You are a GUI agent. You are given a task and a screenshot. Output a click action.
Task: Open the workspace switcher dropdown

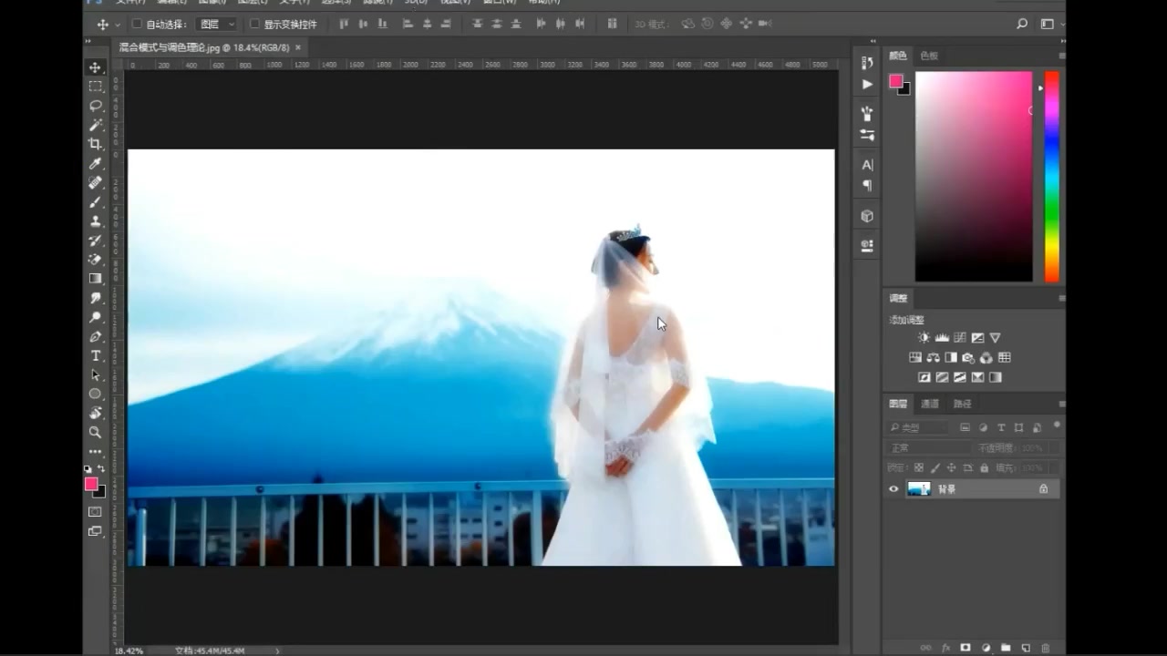(x=1051, y=24)
